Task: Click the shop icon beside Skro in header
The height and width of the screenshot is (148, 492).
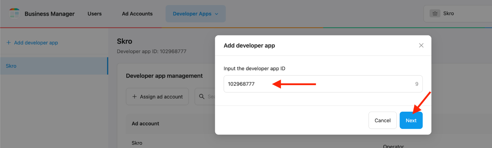Action: coord(435,14)
